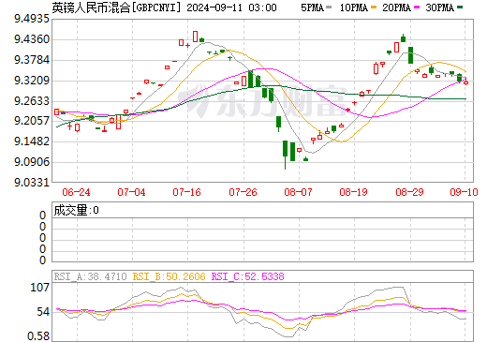
Task: Click the 07-04 date axis label
Action: coord(131,192)
